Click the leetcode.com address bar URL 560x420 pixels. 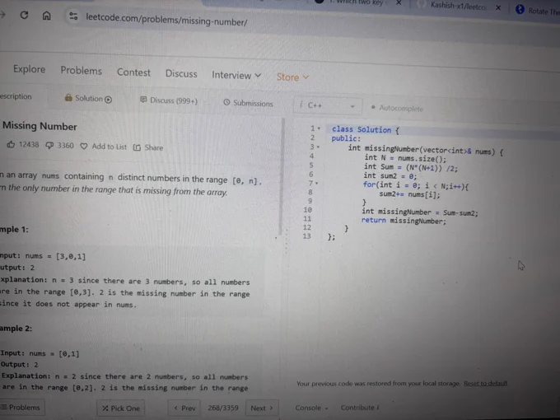click(x=166, y=20)
